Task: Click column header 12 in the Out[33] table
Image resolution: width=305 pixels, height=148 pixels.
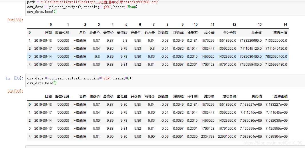Action: (x=234, y=25)
